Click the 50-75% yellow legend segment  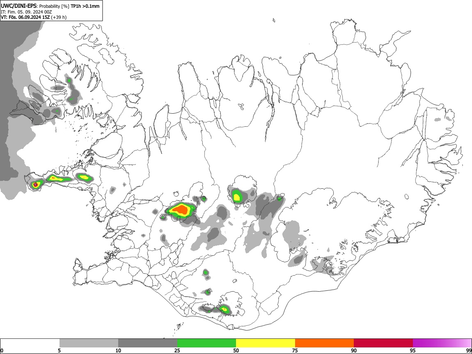point(266,343)
